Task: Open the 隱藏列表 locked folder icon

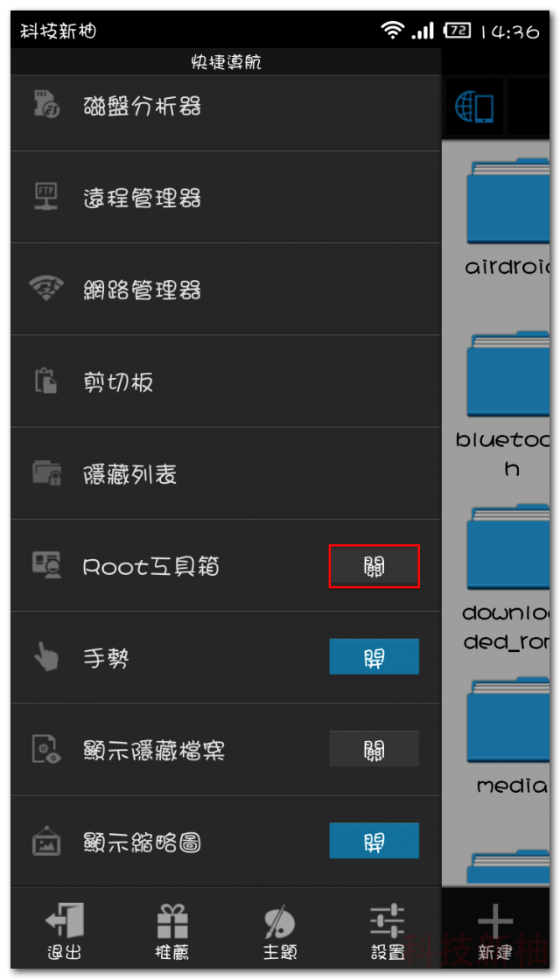Action: pos(46,473)
